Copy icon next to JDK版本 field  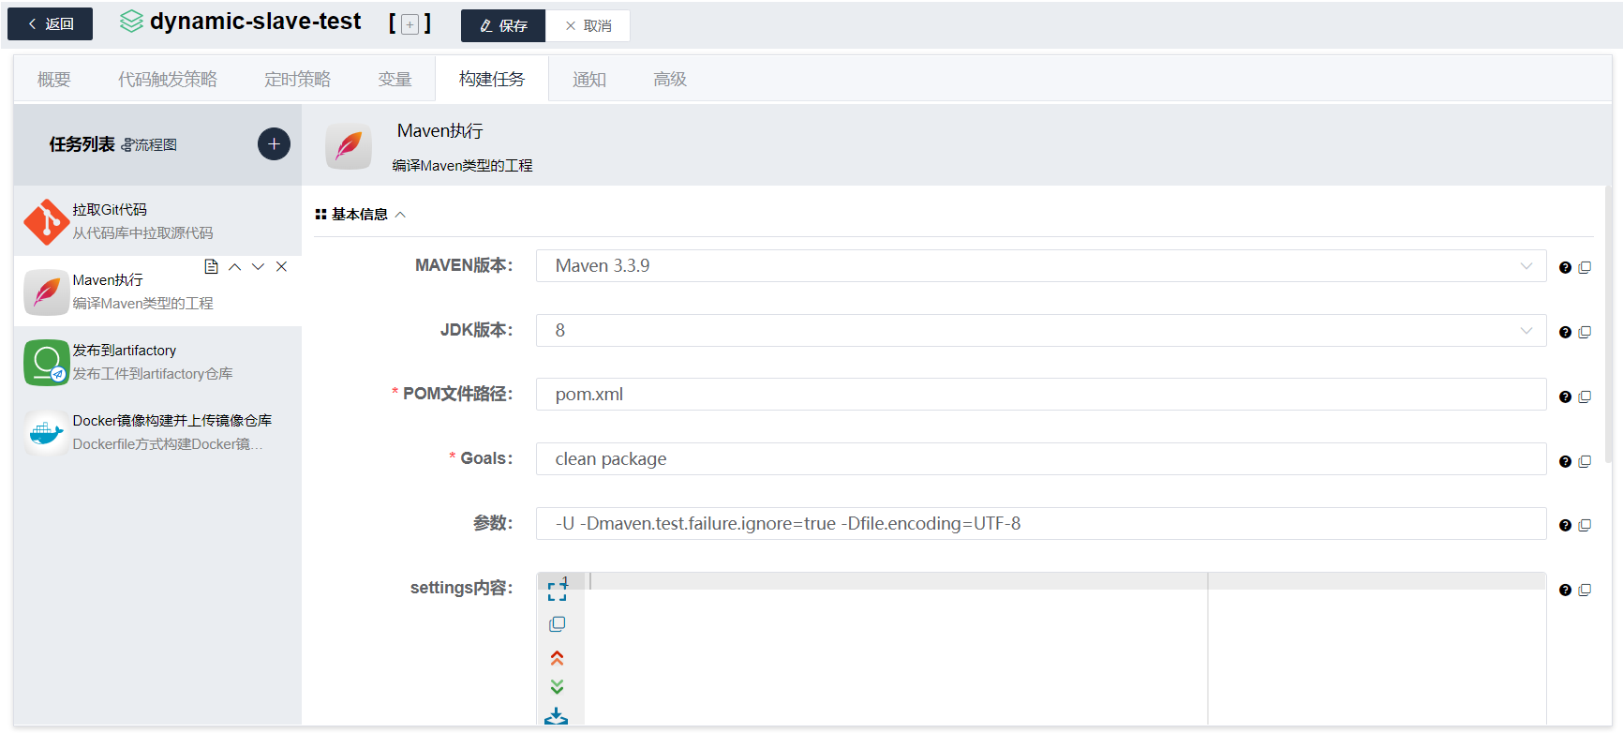click(x=1585, y=333)
